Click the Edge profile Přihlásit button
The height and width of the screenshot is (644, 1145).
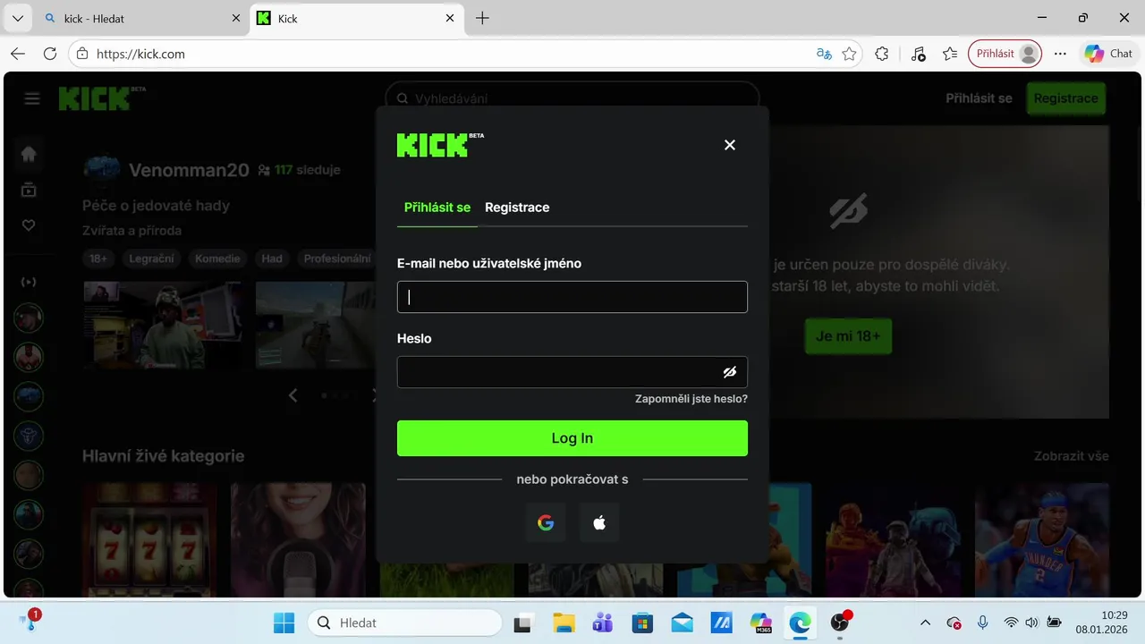tap(1005, 54)
